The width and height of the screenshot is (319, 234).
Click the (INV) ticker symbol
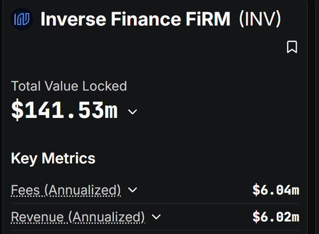(x=260, y=19)
